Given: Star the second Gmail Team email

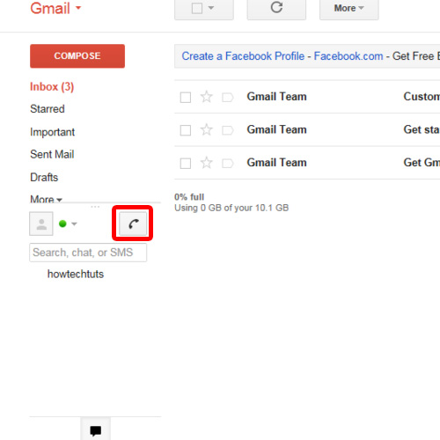Looking at the screenshot, I should [207, 129].
